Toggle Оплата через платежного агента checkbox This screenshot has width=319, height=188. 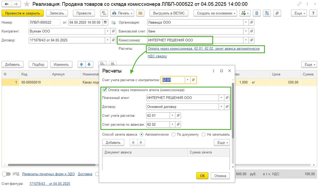coord(105,90)
